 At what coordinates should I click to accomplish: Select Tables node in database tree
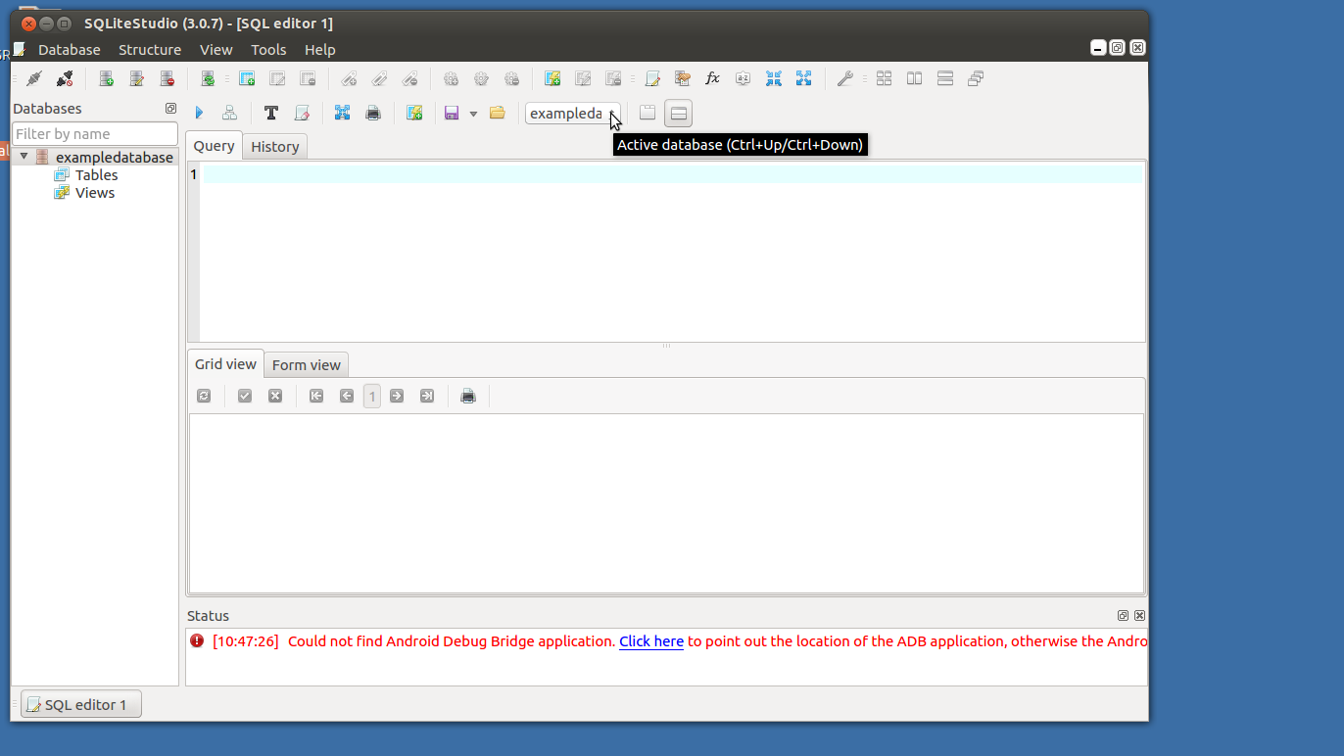[x=96, y=175]
